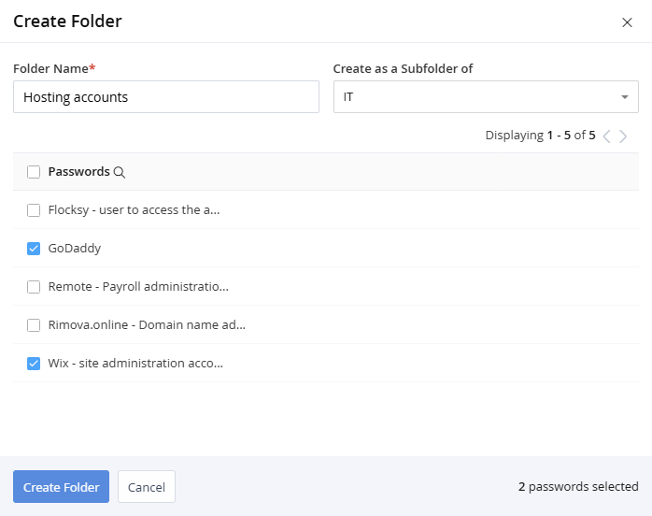Image resolution: width=652 pixels, height=516 pixels.
Task: Click the GoDaddy entry name
Action: [x=75, y=249]
